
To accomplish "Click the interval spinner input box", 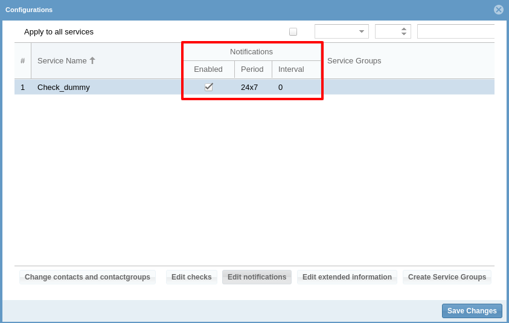I will pos(387,31).
